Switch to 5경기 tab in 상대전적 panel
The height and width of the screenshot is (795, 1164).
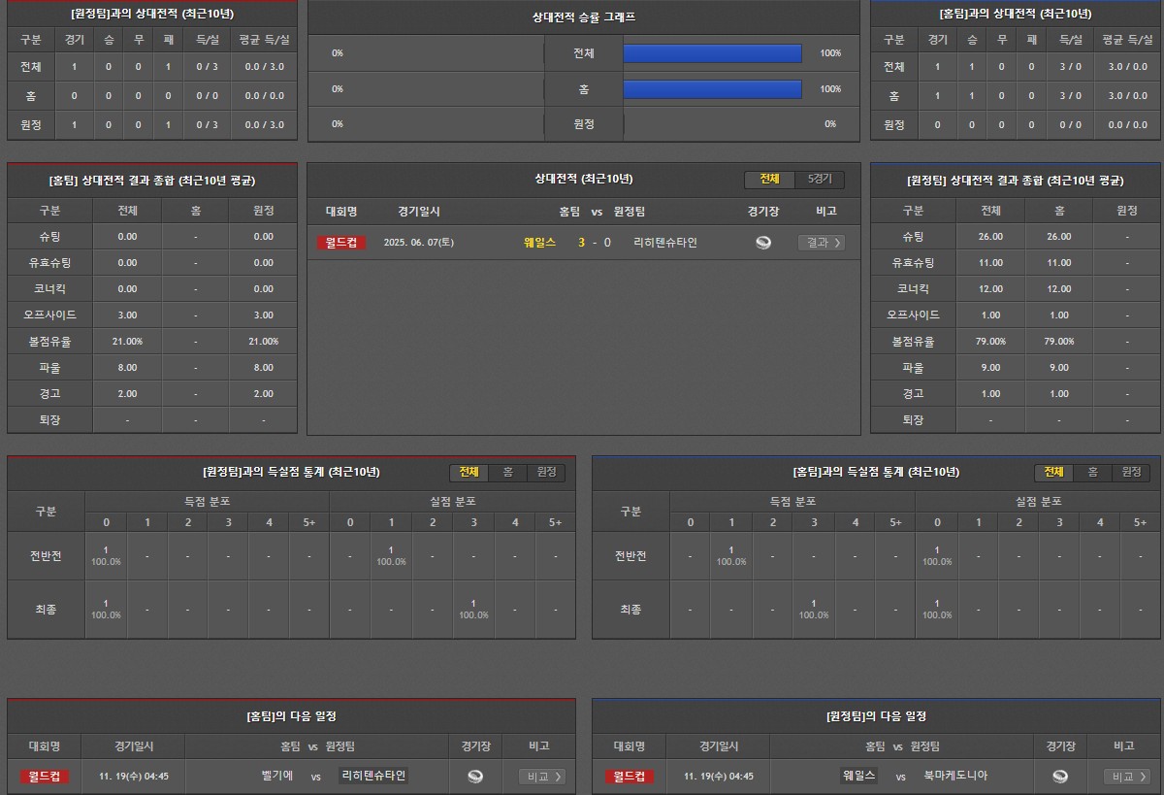(820, 180)
